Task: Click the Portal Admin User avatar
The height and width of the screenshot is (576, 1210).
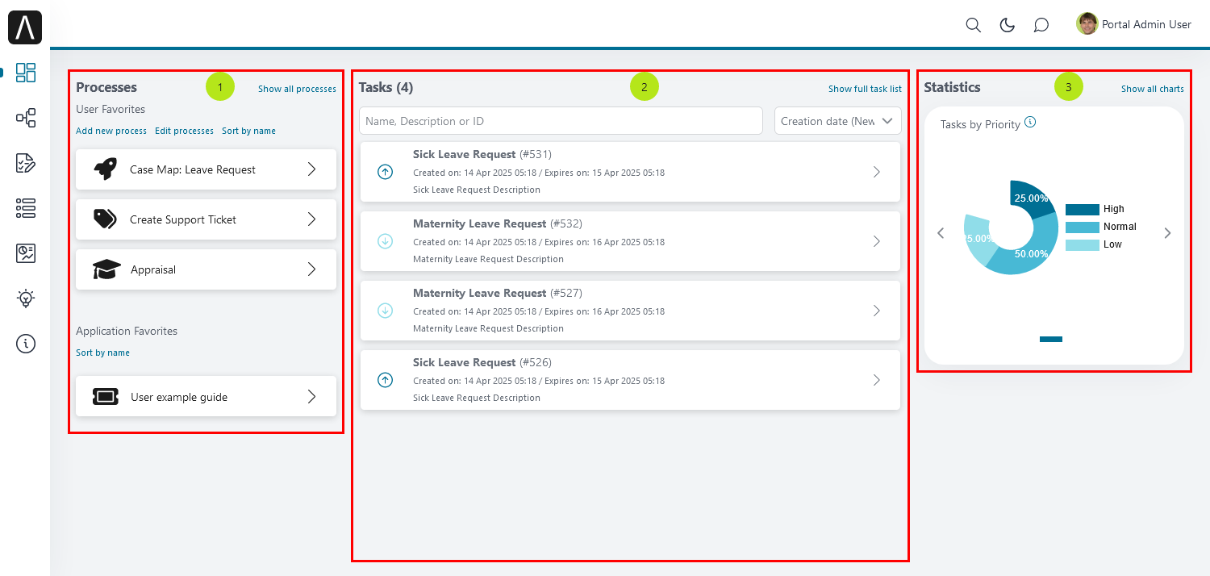Action: click(1087, 23)
